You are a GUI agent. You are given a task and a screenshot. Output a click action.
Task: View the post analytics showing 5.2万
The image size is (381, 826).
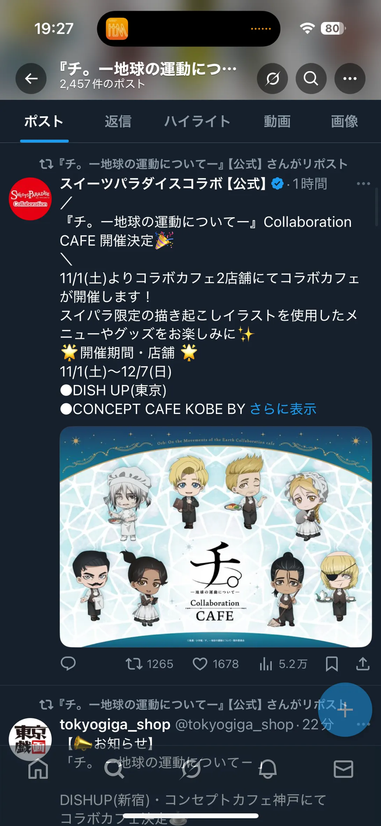[283, 664]
